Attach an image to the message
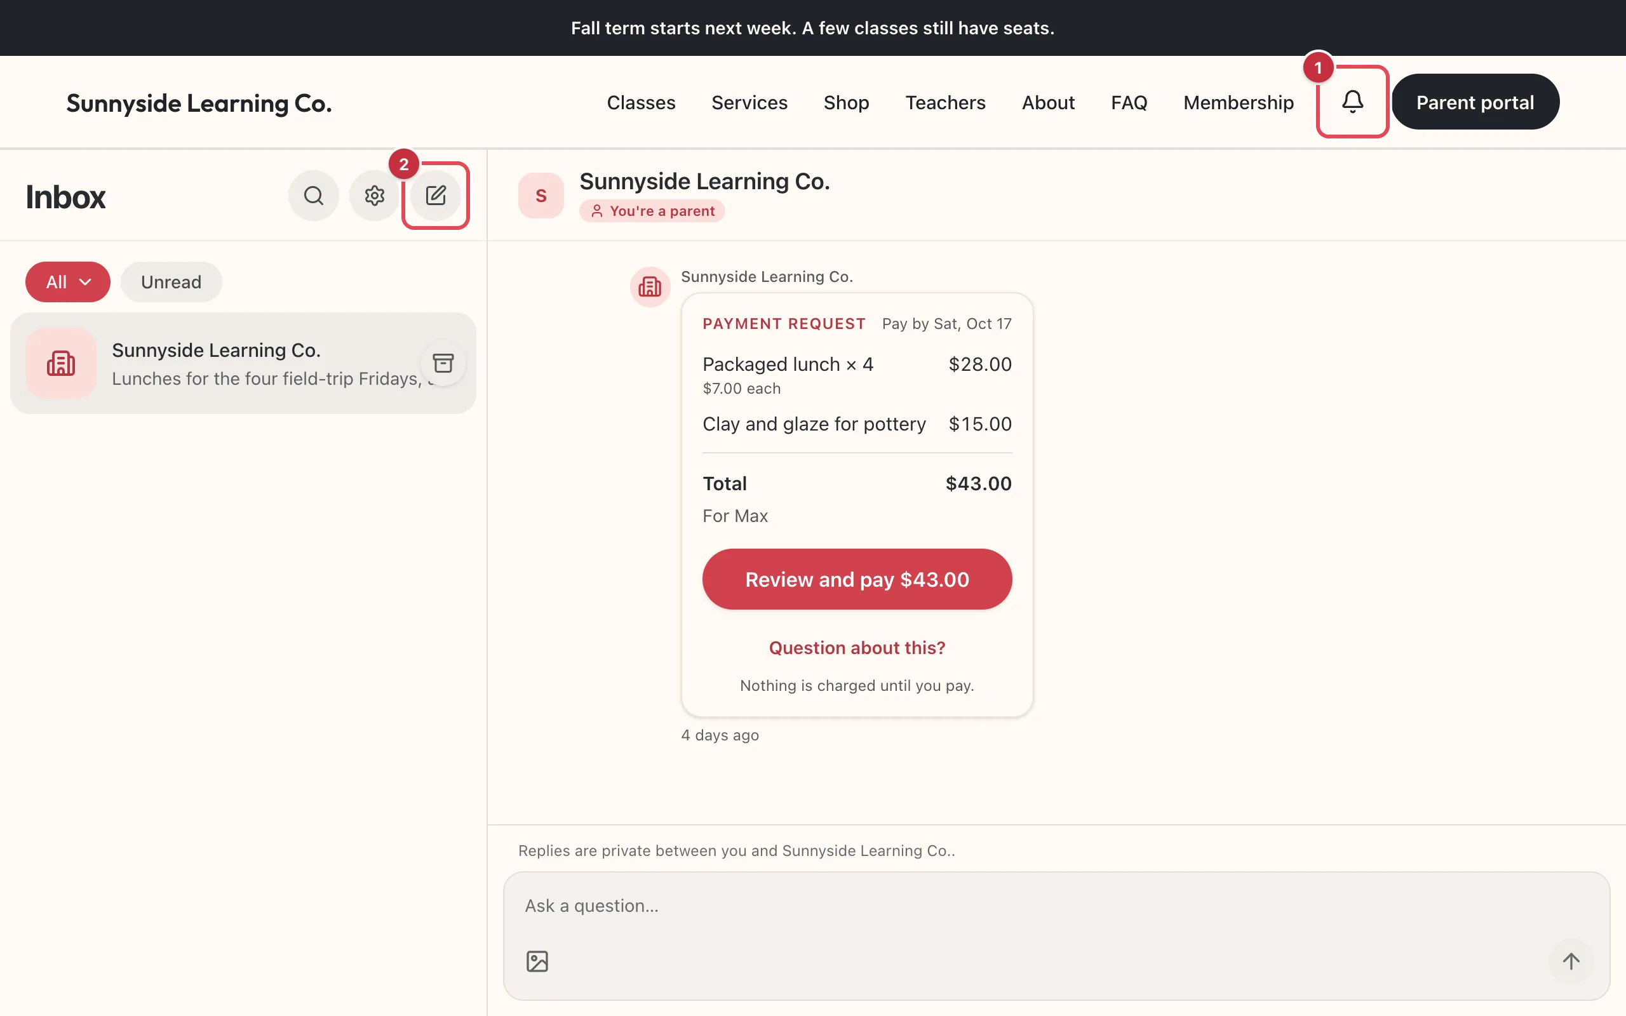1626x1016 pixels. (x=537, y=961)
